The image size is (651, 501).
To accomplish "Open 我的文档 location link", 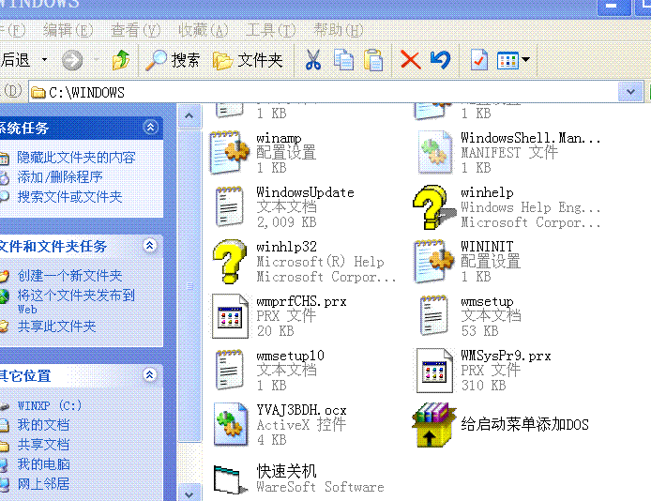I will [x=43, y=425].
